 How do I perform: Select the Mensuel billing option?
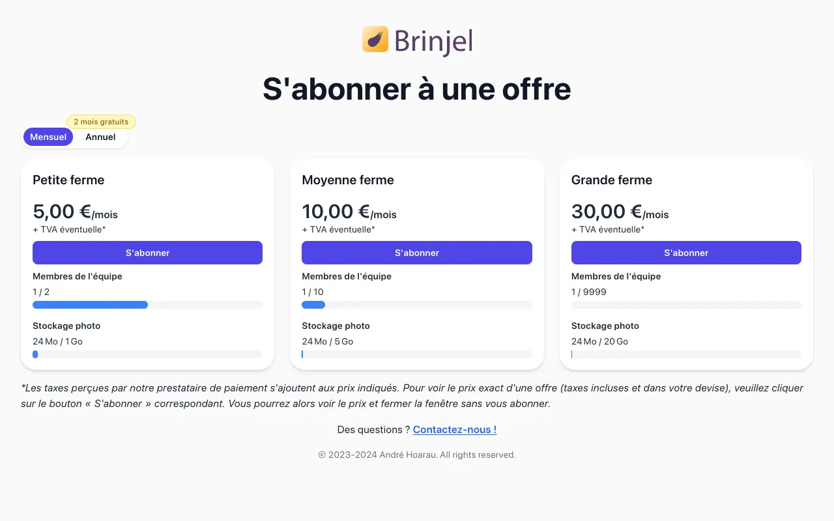48,137
